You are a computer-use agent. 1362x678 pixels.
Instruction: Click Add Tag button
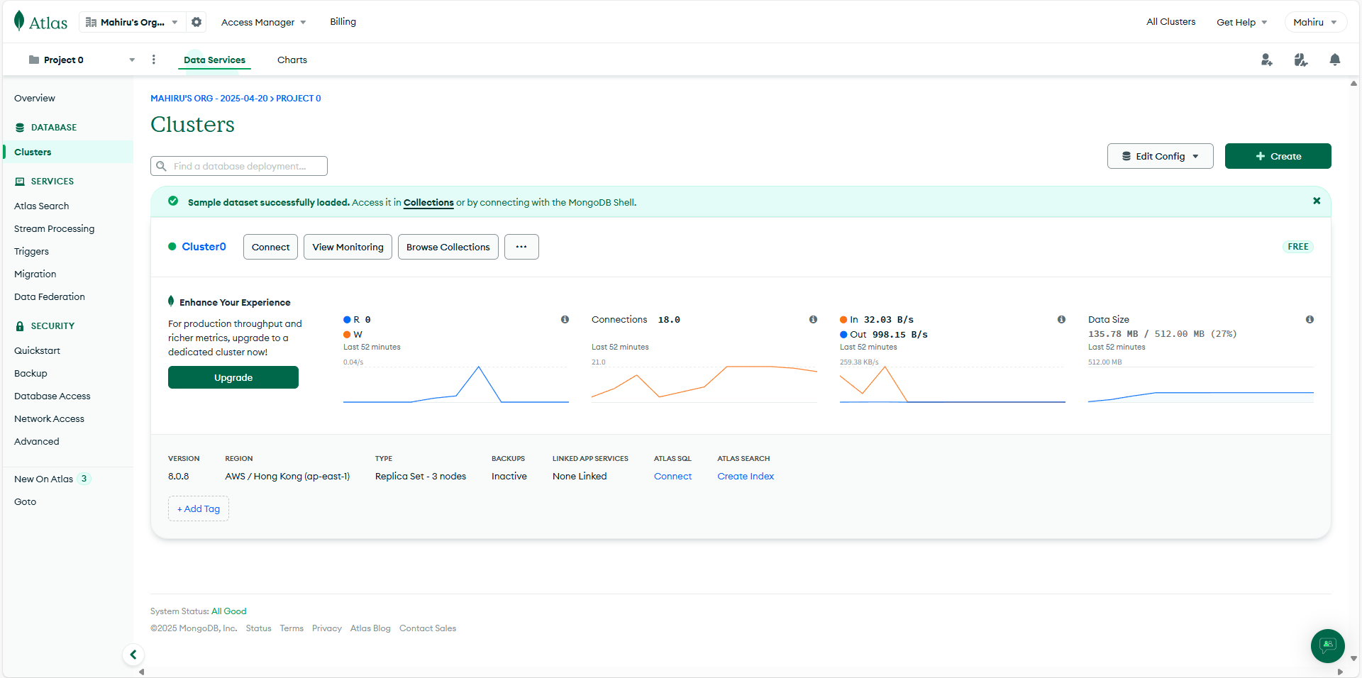coord(199,508)
